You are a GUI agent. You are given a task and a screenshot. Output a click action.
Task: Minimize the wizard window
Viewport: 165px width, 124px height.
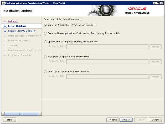coord(154,3)
